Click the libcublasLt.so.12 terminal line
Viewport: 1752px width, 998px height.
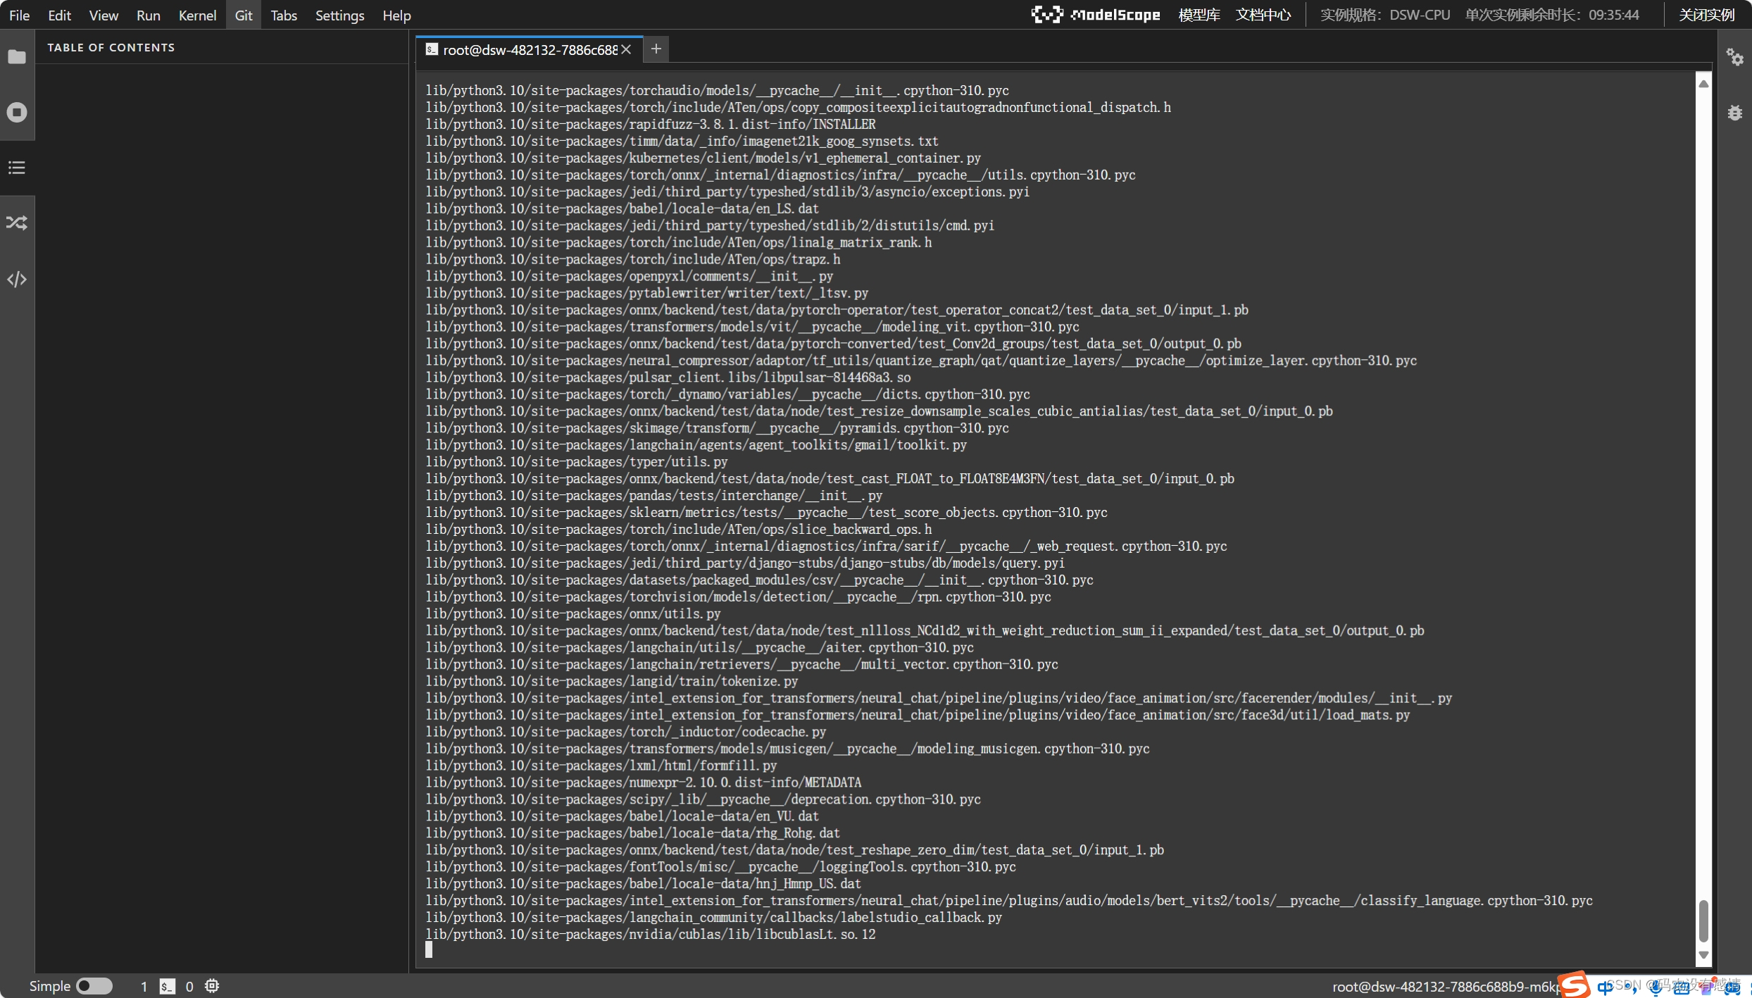pos(650,934)
